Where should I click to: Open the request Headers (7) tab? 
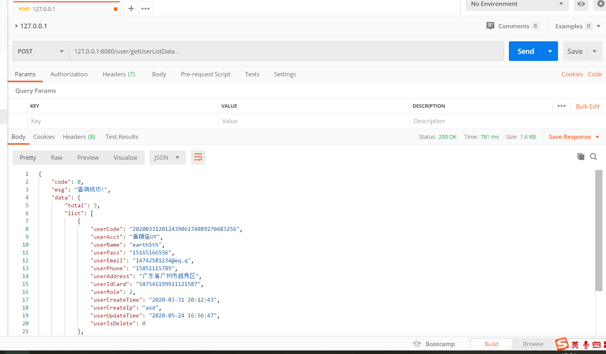[119, 74]
